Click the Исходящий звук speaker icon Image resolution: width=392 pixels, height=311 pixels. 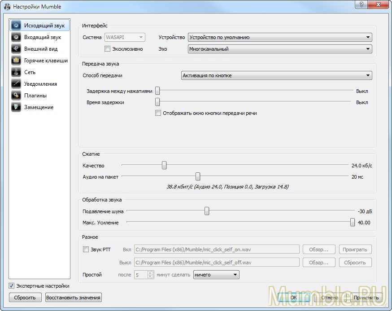click(16, 26)
